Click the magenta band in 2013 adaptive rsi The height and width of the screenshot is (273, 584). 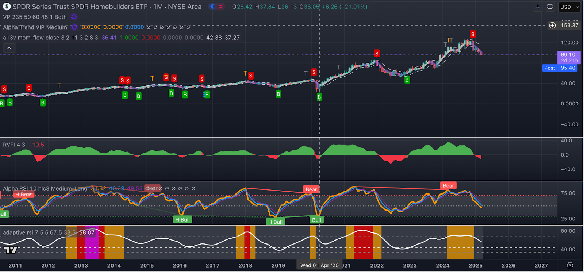[x=92, y=242]
